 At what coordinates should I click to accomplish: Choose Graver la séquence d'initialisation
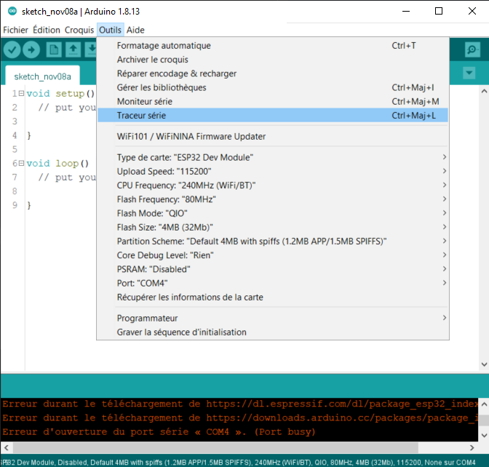point(273,332)
